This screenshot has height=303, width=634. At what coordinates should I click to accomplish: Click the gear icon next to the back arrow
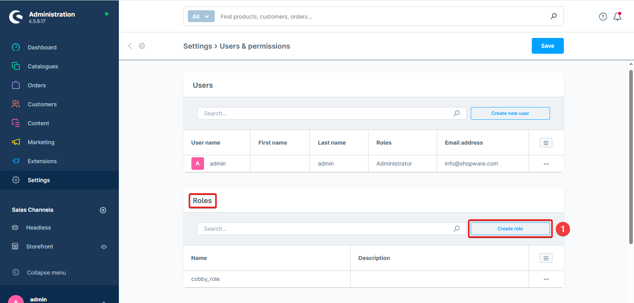click(x=142, y=46)
